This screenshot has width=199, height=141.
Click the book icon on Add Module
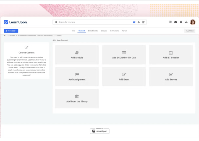click(77, 53)
